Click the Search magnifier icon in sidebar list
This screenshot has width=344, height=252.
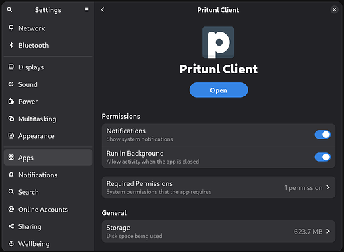(11, 192)
